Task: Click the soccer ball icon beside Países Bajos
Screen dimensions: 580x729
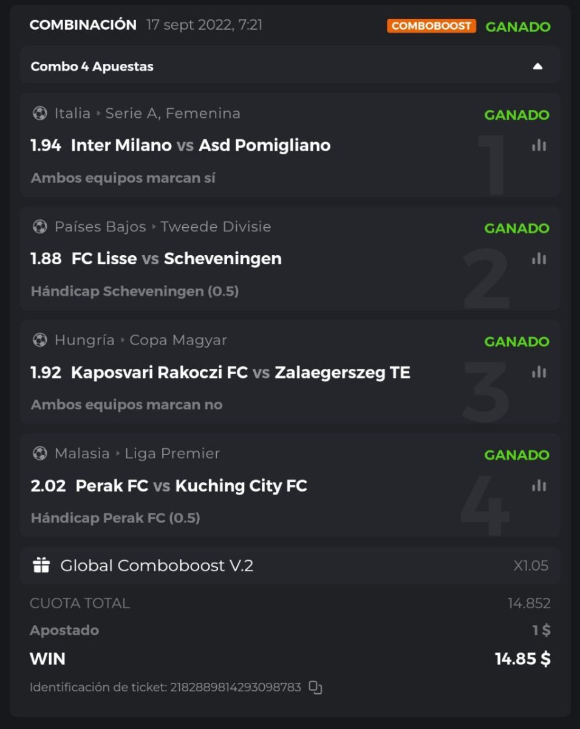Action: pyautogui.click(x=40, y=227)
